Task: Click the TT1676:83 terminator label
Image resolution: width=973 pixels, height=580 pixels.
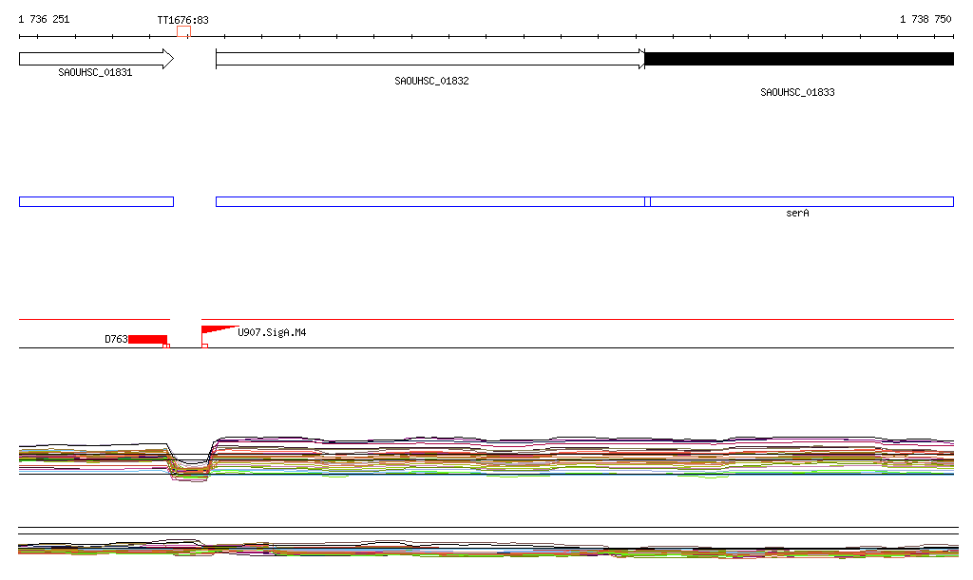Action: click(182, 19)
